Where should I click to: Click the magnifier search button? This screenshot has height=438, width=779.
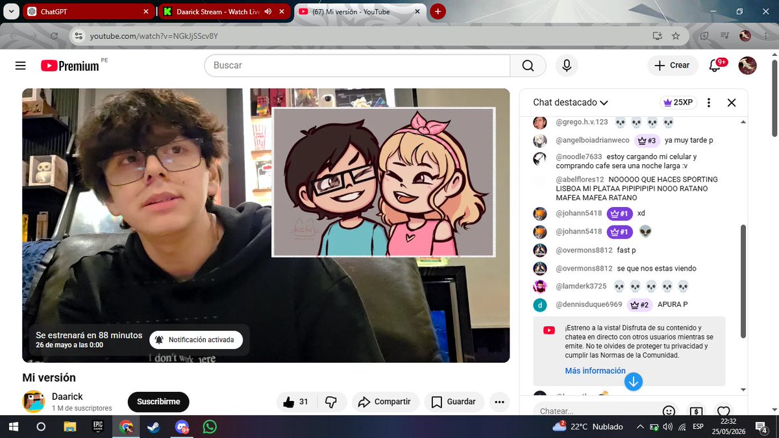(528, 66)
